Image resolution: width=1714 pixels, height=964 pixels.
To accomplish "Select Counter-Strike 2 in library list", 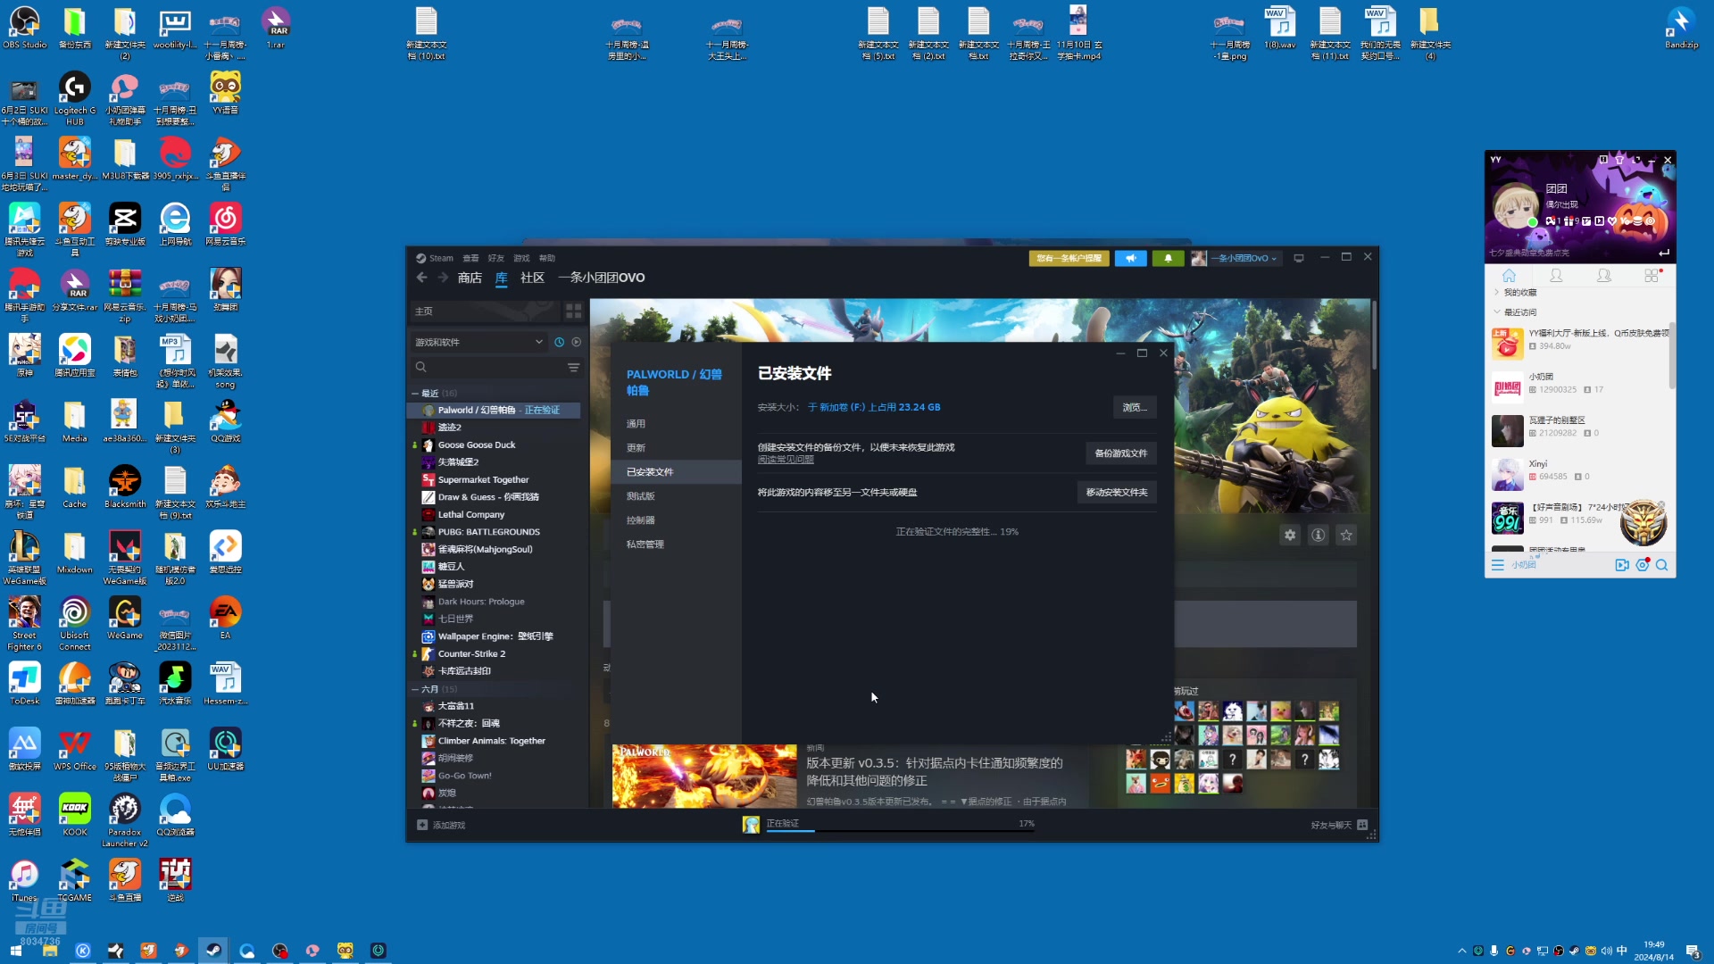I will [471, 653].
